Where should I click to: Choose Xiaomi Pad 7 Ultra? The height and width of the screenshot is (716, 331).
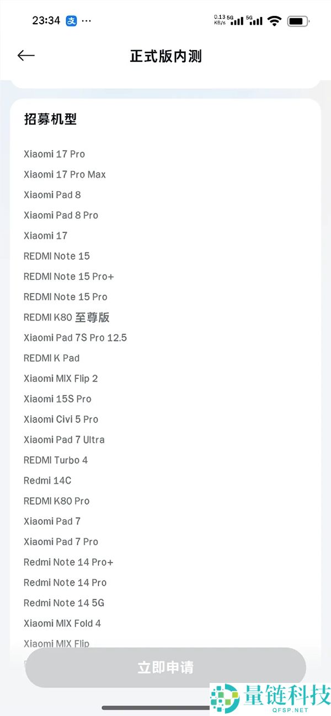click(x=64, y=440)
